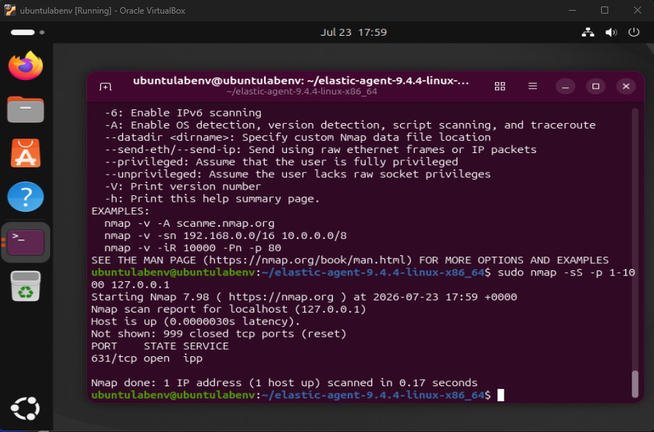Click the "Nmap scan report for localhost" line
Viewport: 654px width, 432px height.
tap(228, 309)
